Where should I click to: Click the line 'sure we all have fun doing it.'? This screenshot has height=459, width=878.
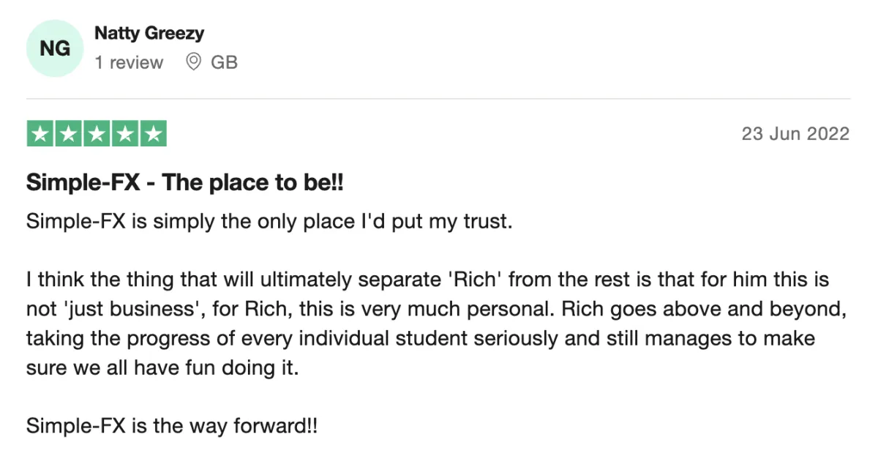(x=163, y=368)
